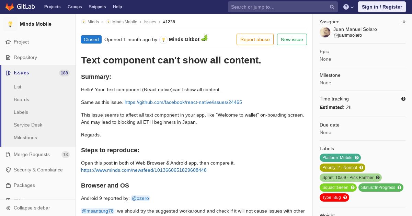Click the Estimated: 2h time tracking text
Screen dimensions: 412x216
(x=335, y=107)
